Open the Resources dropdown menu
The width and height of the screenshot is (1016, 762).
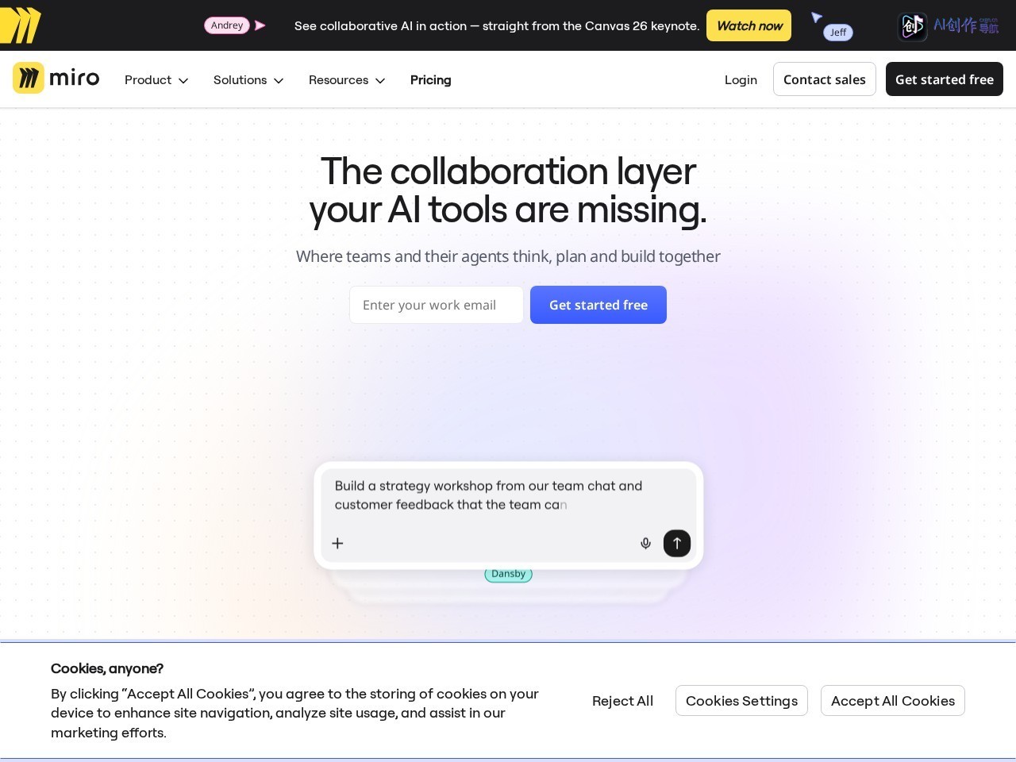click(x=347, y=80)
